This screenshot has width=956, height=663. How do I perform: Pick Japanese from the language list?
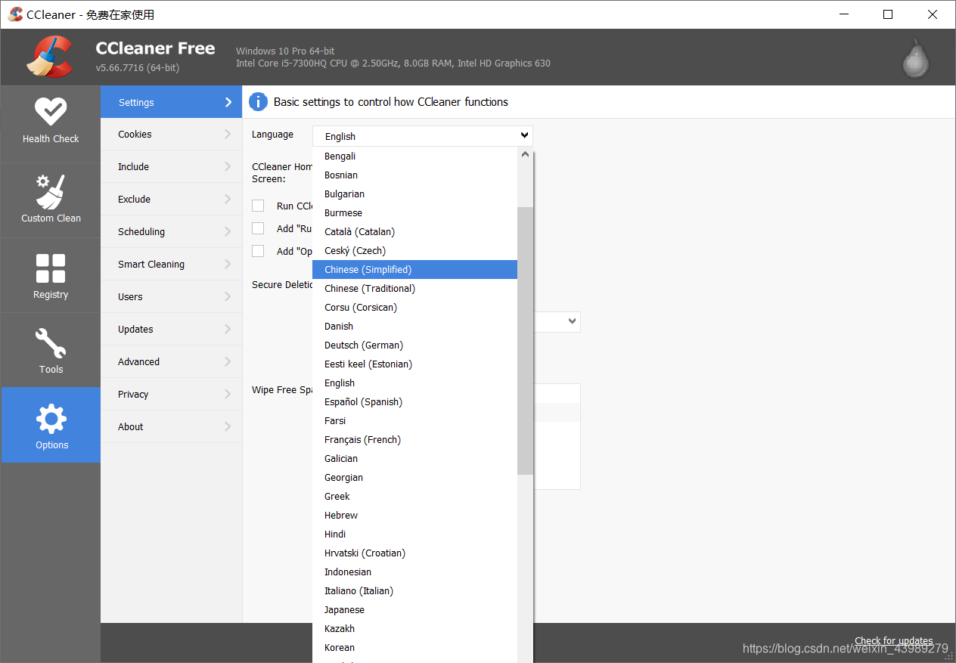[x=414, y=610]
